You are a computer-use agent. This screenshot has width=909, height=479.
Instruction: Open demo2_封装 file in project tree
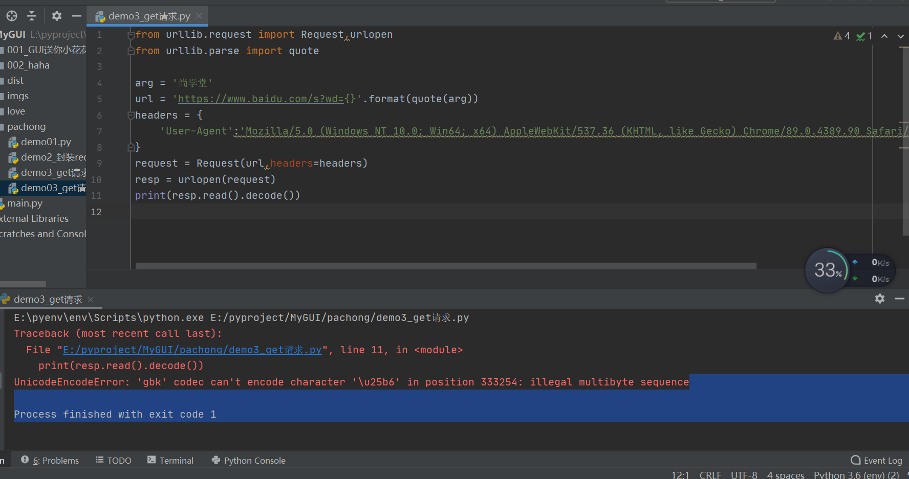click(x=47, y=157)
